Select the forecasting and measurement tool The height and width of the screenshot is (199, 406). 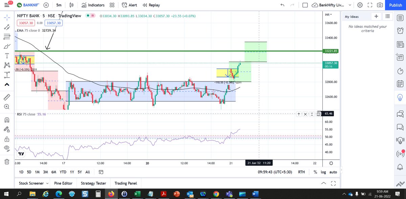pyautogui.click(x=7, y=75)
